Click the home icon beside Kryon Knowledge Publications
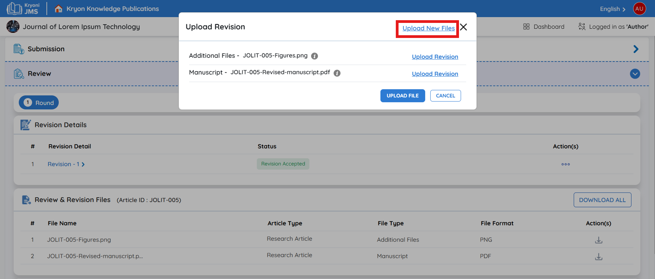The height and width of the screenshot is (279, 655). [x=58, y=9]
